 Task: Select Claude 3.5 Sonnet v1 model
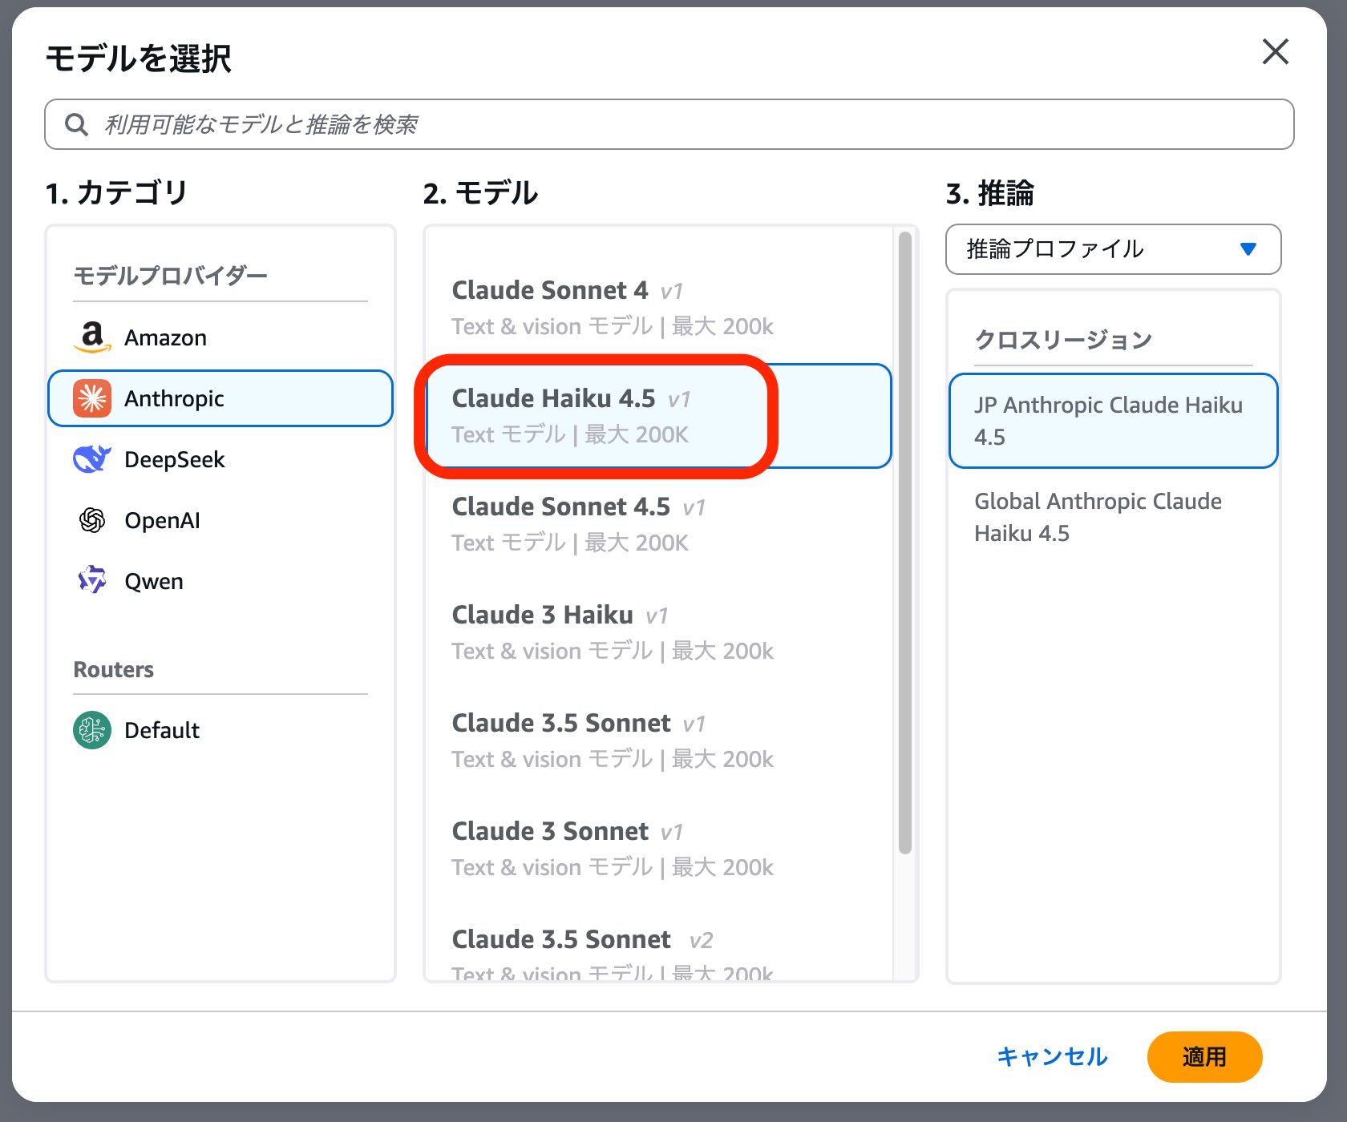click(613, 741)
